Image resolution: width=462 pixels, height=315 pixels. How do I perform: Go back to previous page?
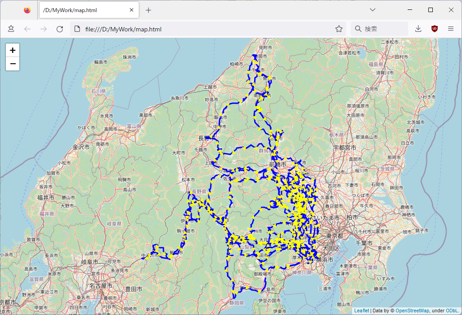click(27, 29)
